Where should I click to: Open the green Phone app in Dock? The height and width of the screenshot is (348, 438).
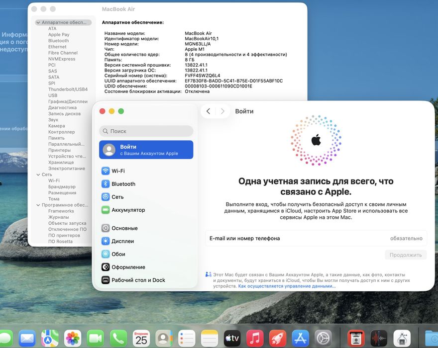point(118,338)
